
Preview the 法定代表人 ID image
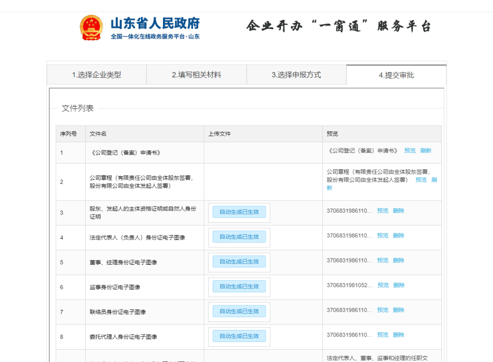tap(383, 236)
